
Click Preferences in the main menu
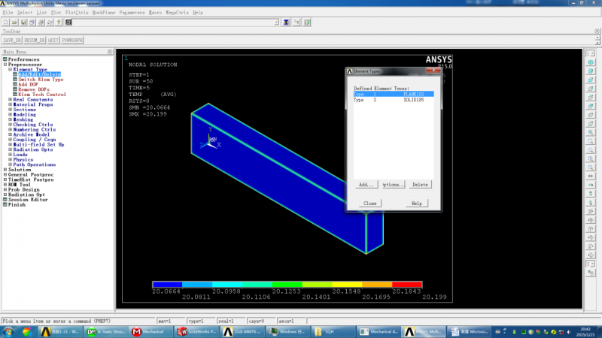(x=23, y=59)
